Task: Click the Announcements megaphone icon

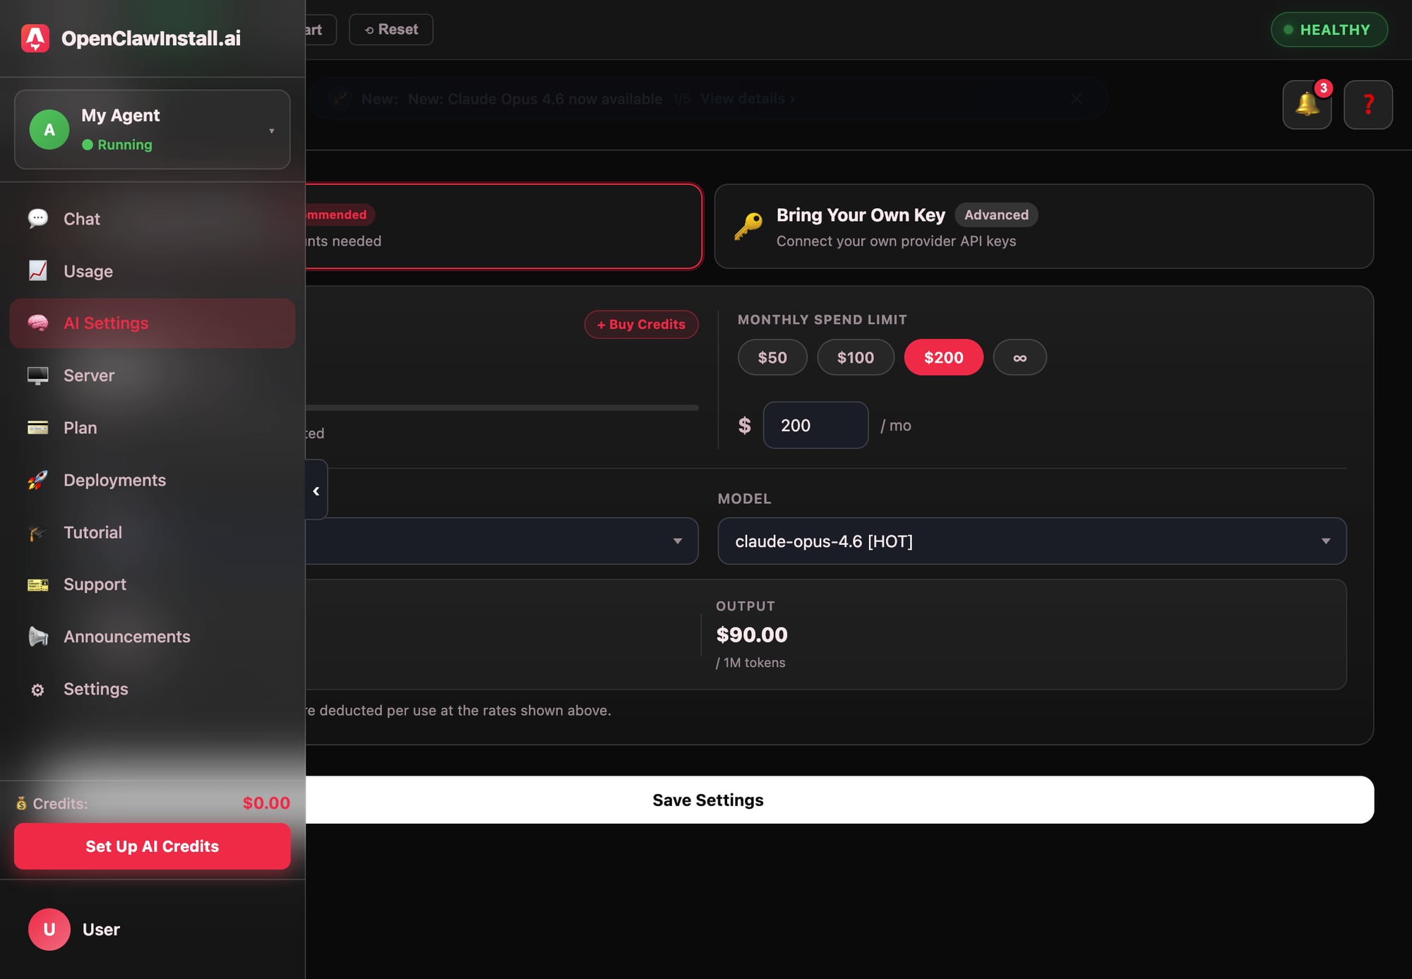Action: pos(38,636)
